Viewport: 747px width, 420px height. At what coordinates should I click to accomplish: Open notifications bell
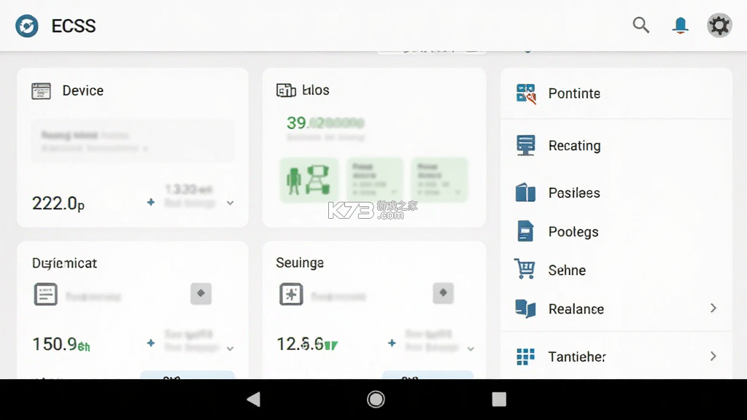pyautogui.click(x=681, y=26)
